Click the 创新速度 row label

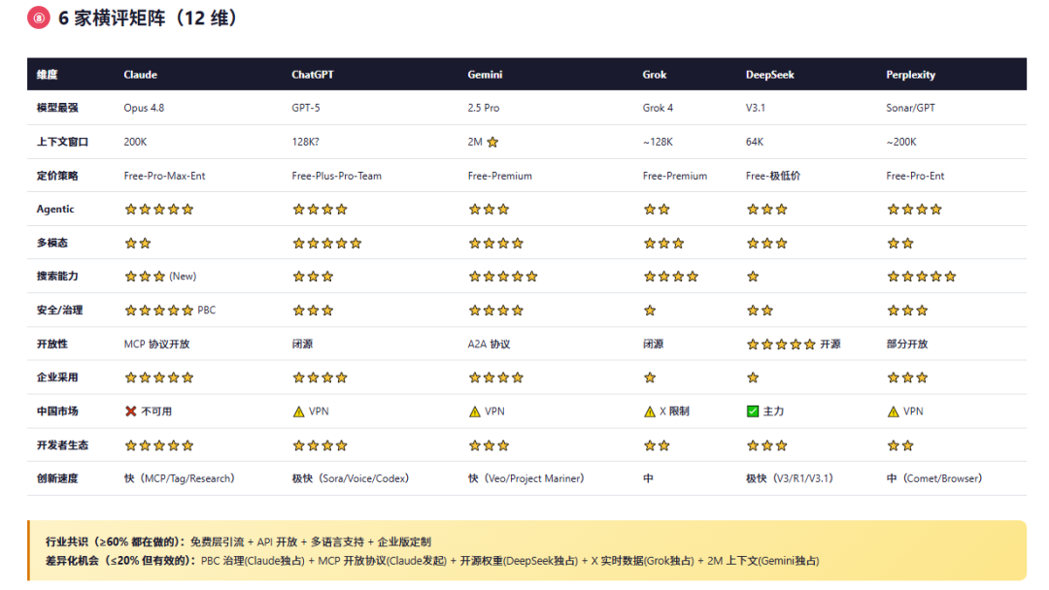(x=57, y=478)
